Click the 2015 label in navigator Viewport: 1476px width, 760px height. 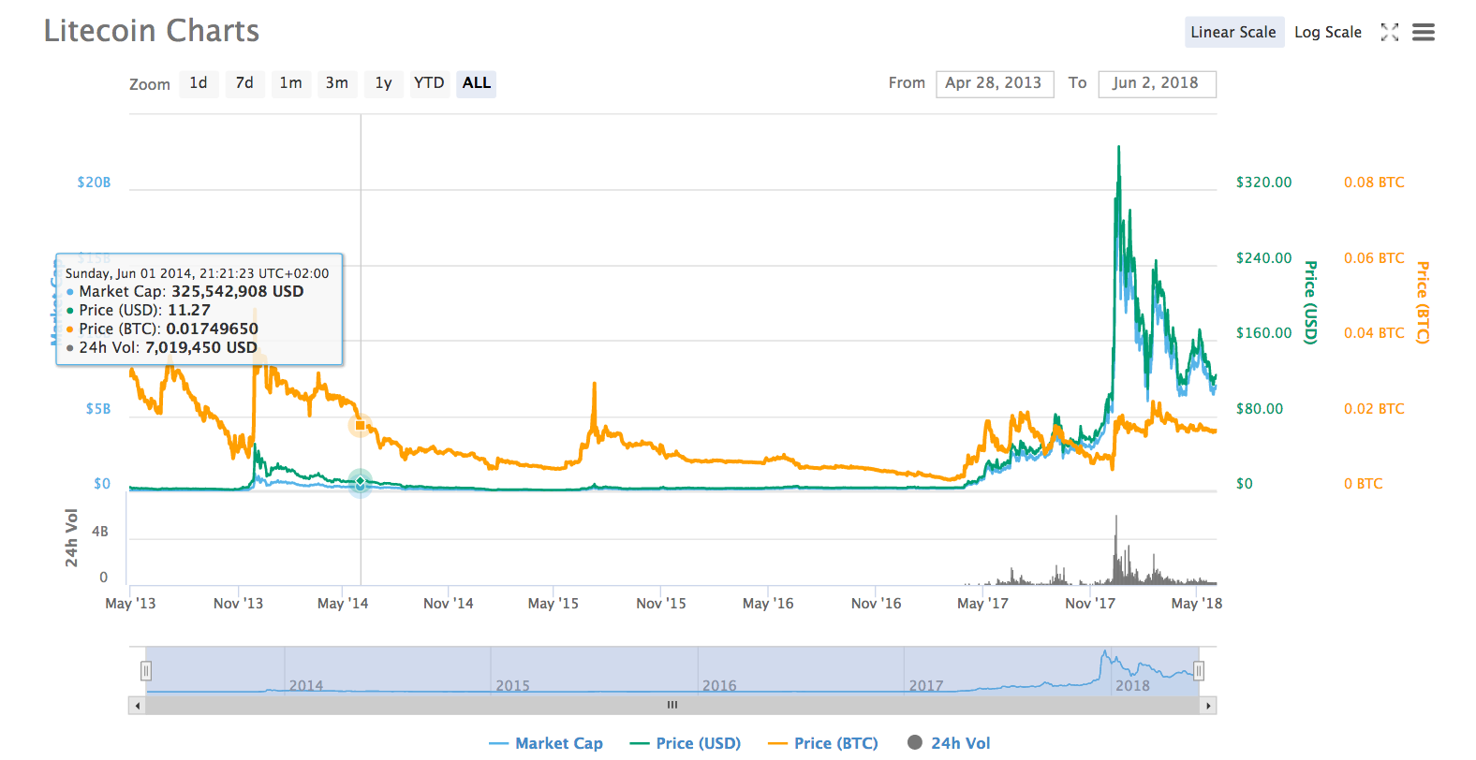(512, 686)
